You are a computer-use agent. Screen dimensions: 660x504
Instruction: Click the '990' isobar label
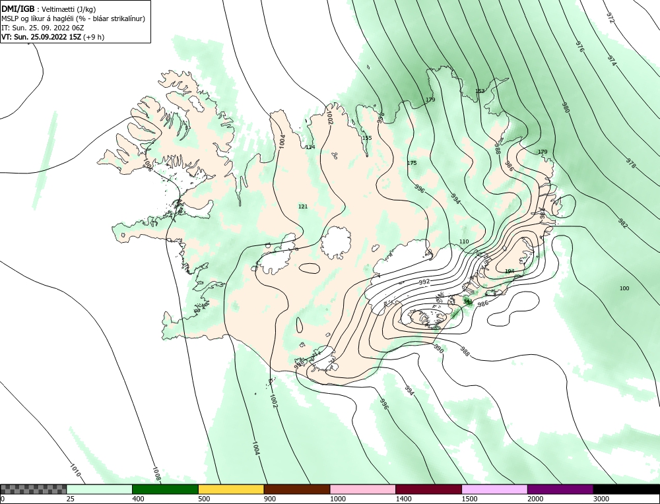(x=439, y=349)
